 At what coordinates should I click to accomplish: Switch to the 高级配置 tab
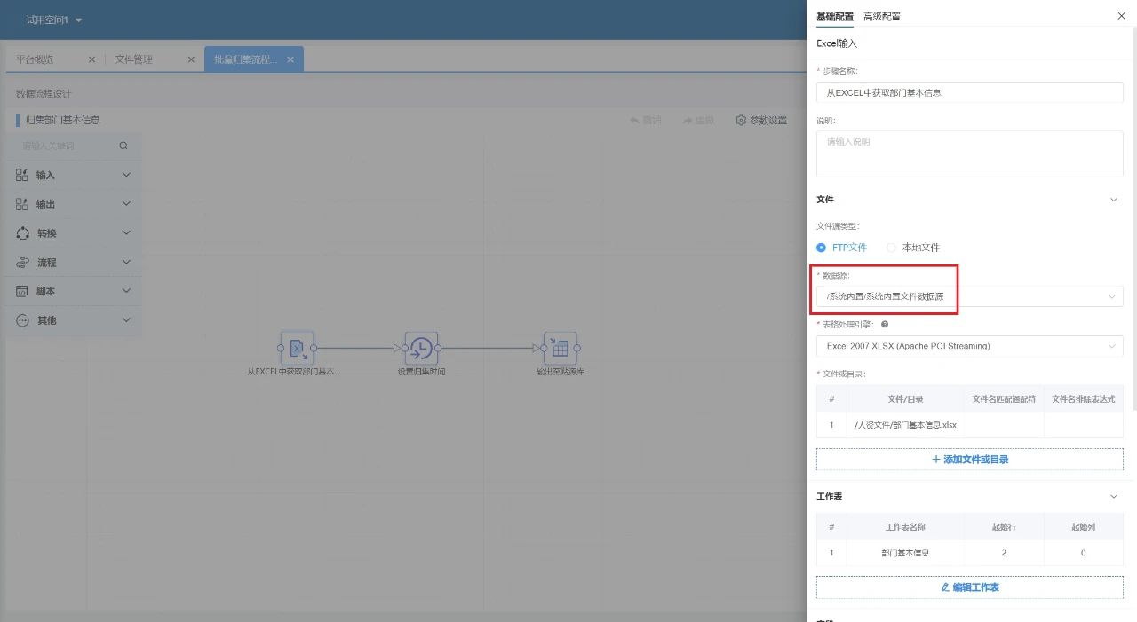click(x=882, y=17)
